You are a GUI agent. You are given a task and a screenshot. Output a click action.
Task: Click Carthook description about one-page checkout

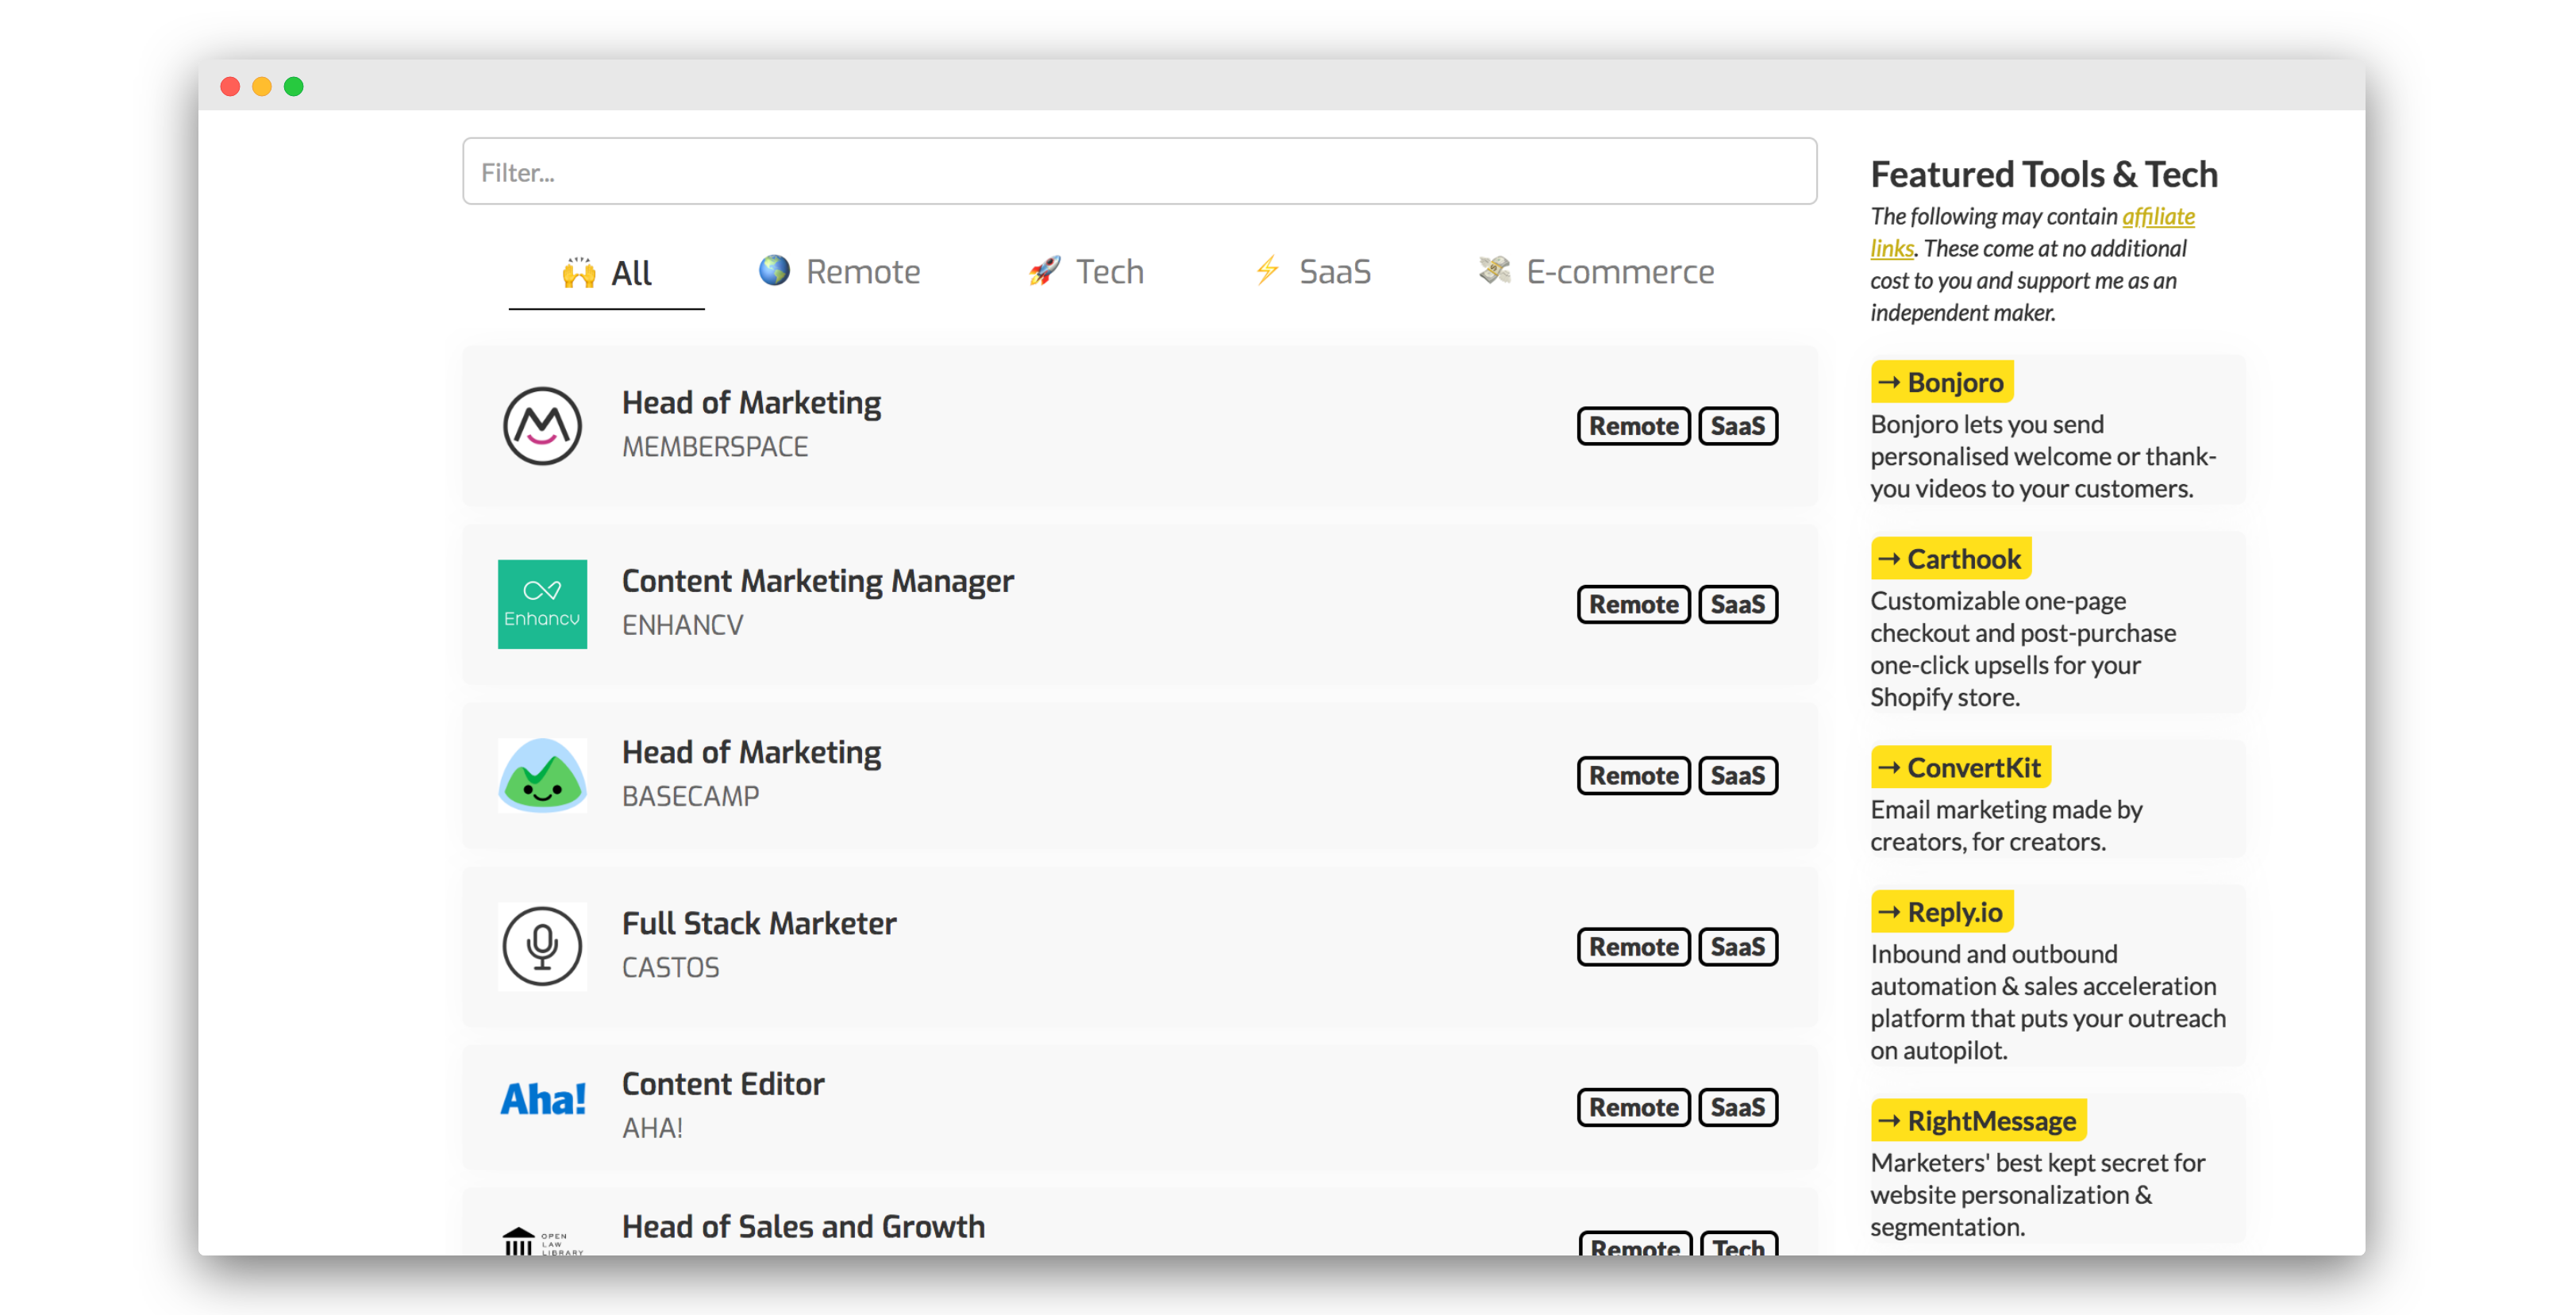tap(2023, 649)
